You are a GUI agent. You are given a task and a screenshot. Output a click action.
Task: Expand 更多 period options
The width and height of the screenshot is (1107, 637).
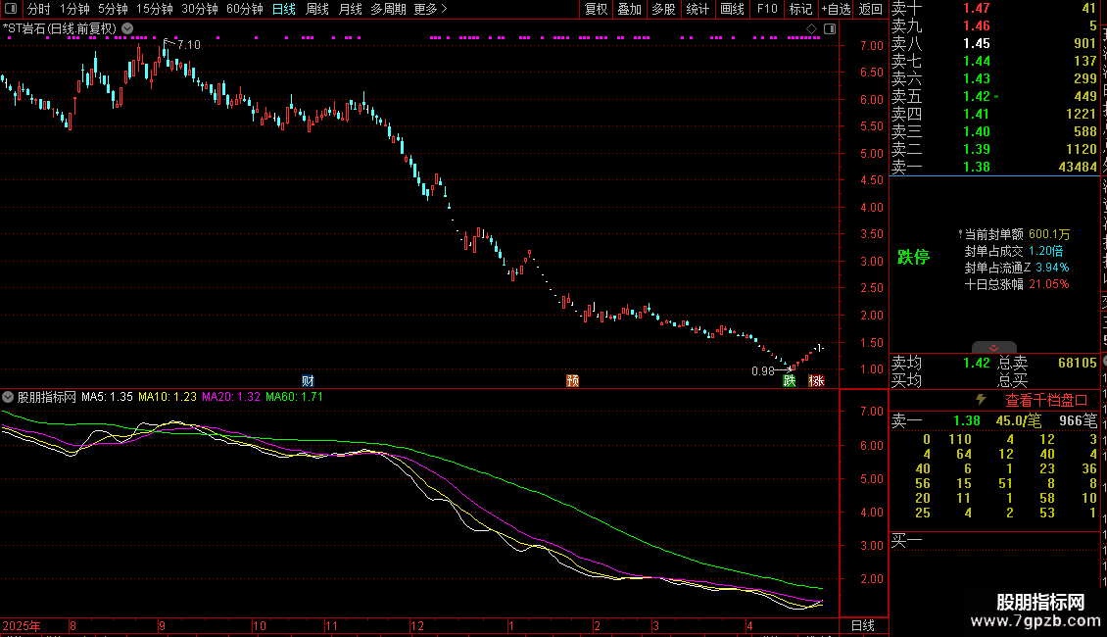click(430, 9)
